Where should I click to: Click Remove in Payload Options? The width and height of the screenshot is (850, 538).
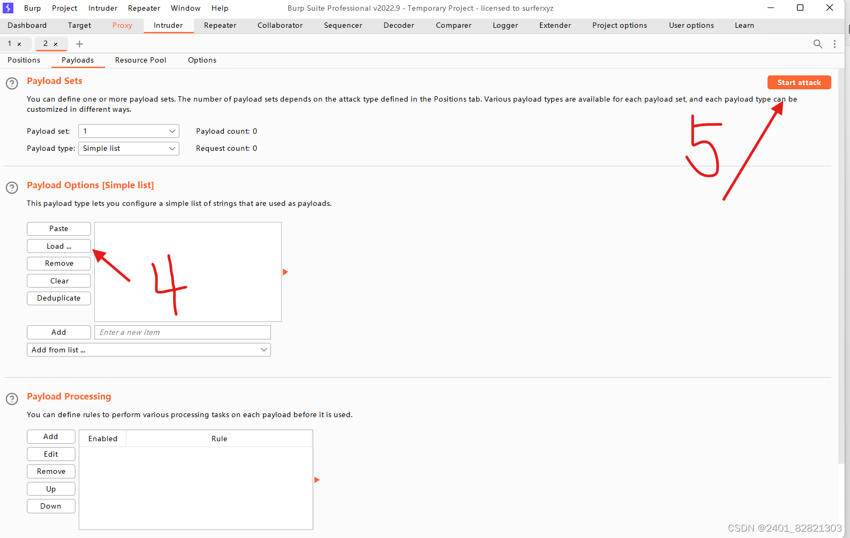click(59, 263)
